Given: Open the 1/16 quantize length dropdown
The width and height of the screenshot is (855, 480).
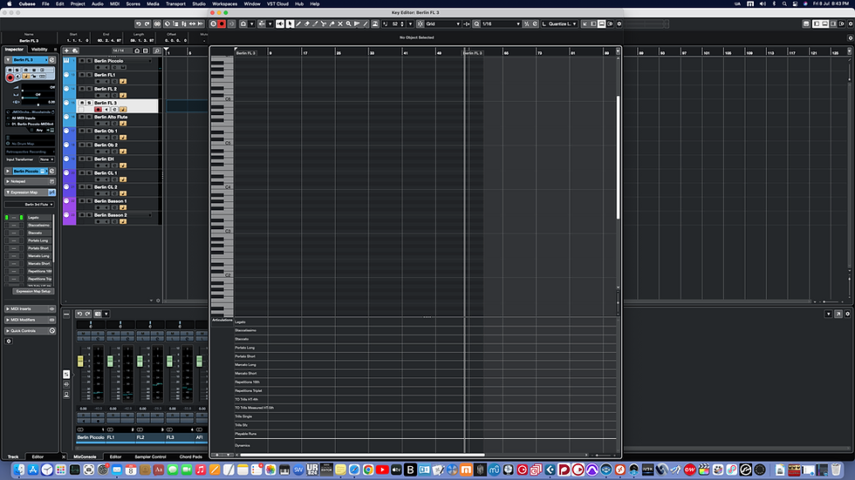Looking at the screenshot, I should pyautogui.click(x=501, y=24).
